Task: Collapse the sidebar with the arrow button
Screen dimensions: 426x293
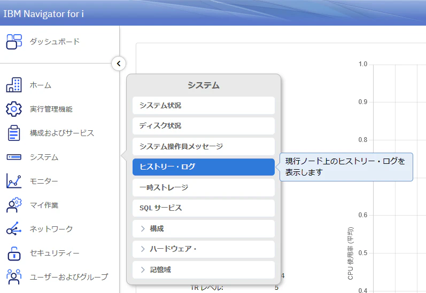Action: tap(119, 64)
